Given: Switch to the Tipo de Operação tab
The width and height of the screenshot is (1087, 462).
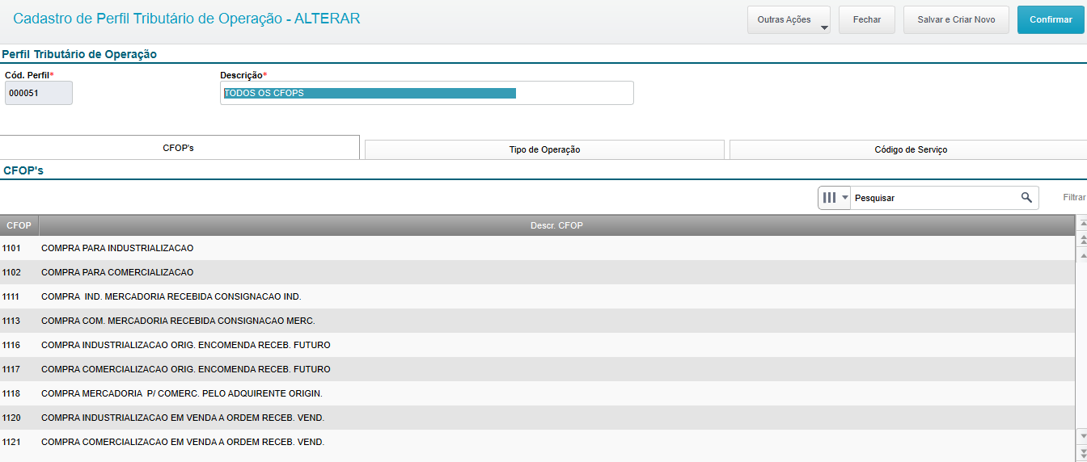Looking at the screenshot, I should pyautogui.click(x=544, y=149).
